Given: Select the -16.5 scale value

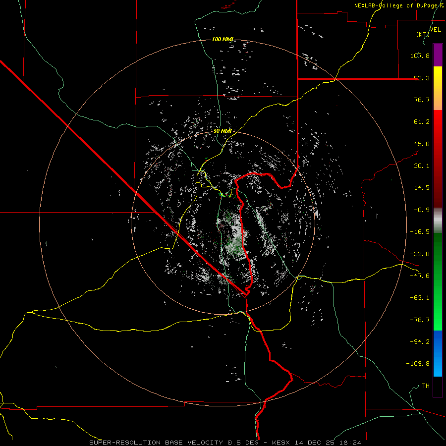Looking at the screenshot, I should [x=420, y=232].
